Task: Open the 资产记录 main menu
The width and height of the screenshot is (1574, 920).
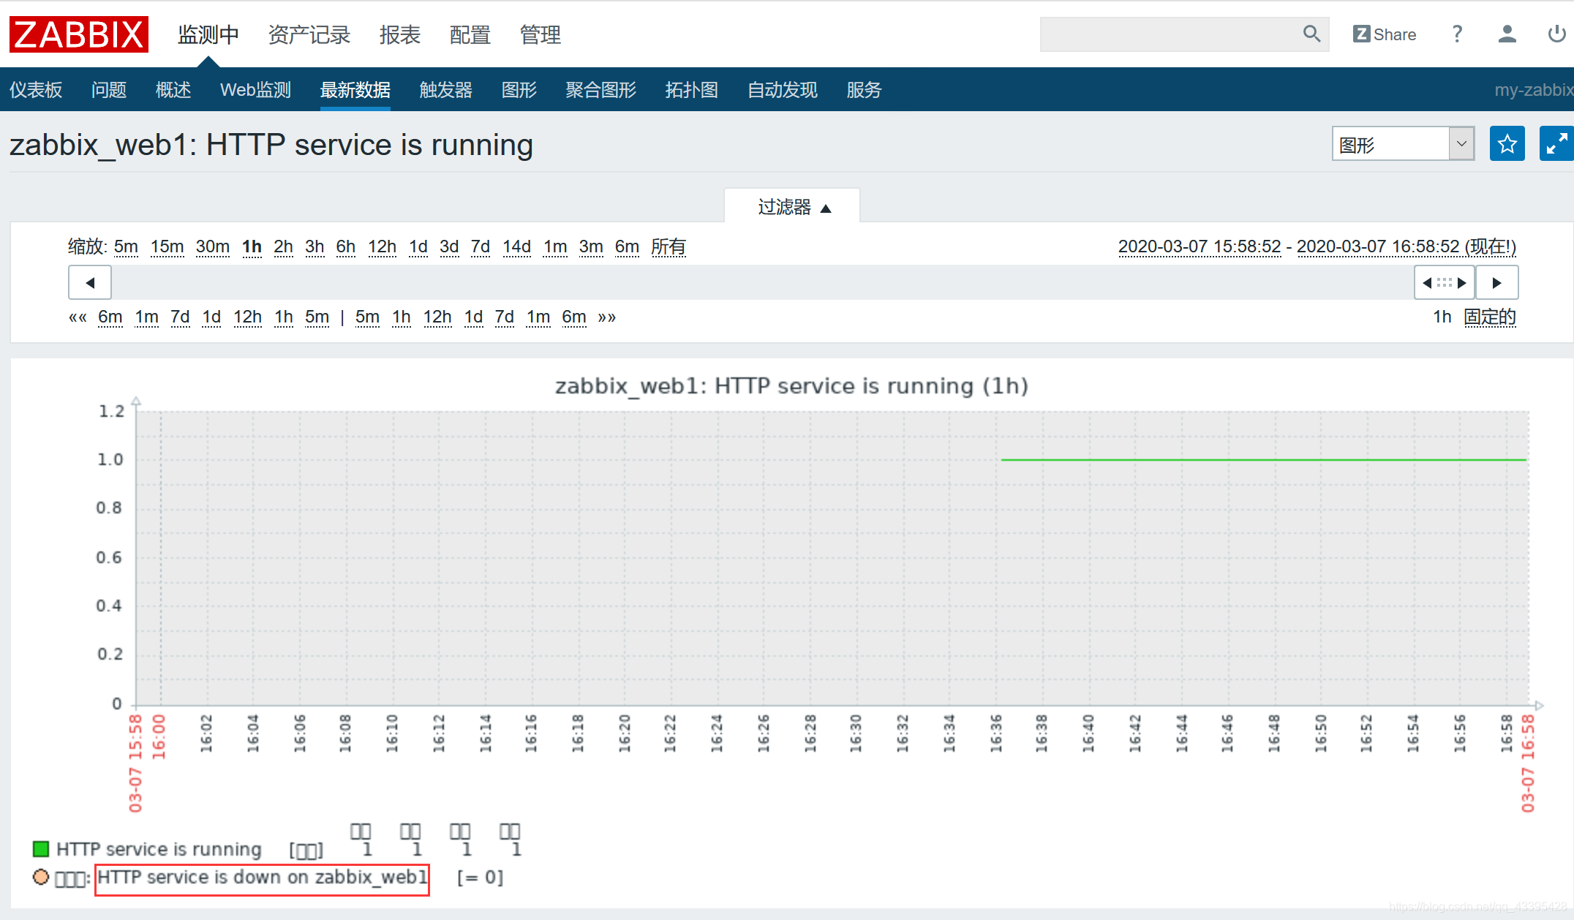Action: click(x=309, y=34)
